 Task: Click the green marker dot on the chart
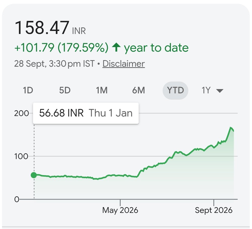(34, 175)
